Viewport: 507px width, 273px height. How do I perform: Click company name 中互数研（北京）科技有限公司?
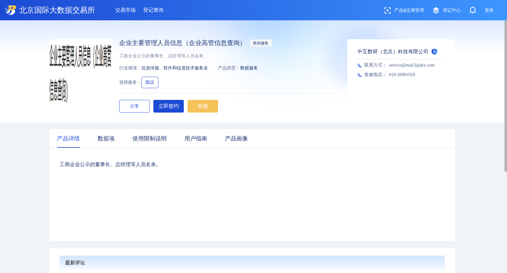tap(393, 52)
